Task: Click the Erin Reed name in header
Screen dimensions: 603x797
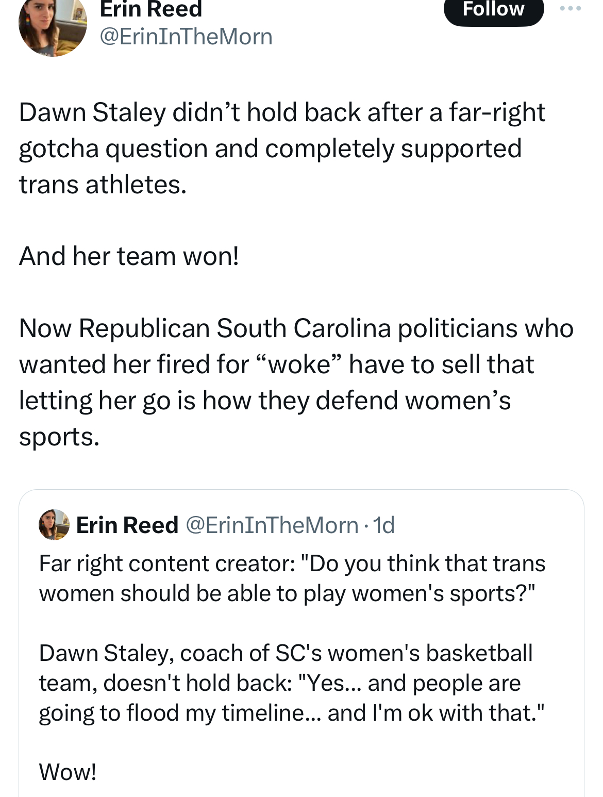Action: [151, 10]
